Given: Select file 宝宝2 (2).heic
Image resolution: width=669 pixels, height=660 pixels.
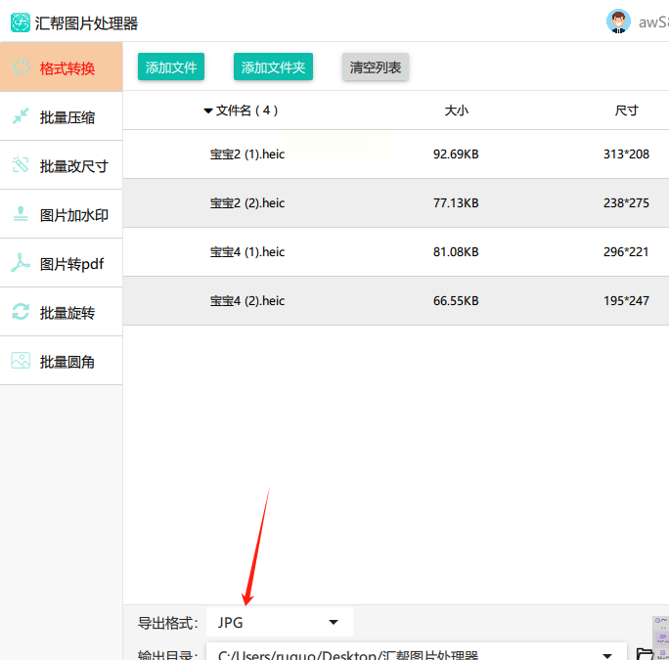Looking at the screenshot, I should (247, 203).
